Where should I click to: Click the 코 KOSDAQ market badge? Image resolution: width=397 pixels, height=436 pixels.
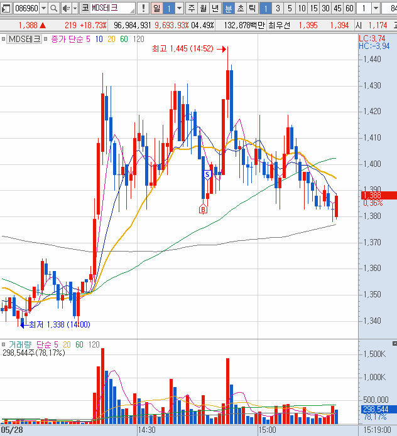(85, 8)
